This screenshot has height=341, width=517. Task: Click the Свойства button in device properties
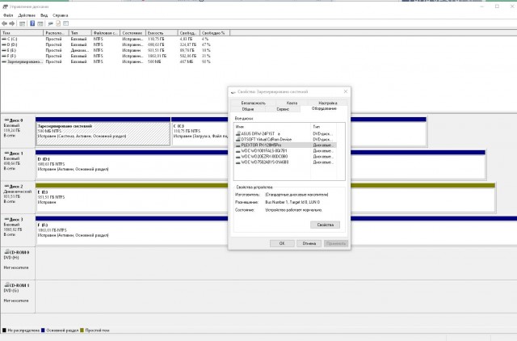point(325,225)
